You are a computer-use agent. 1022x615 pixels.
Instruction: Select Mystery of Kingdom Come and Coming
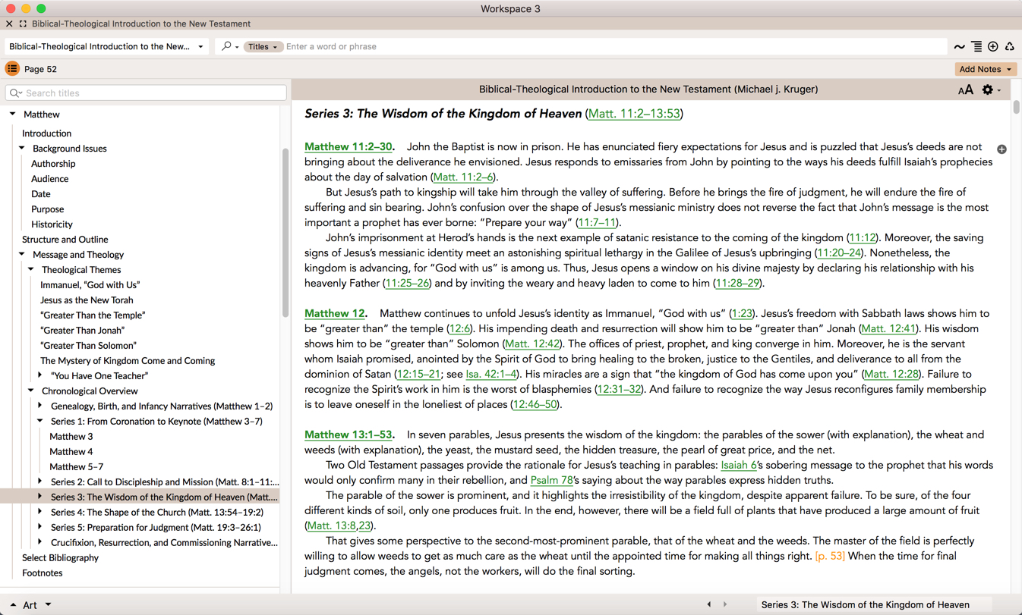tap(128, 361)
